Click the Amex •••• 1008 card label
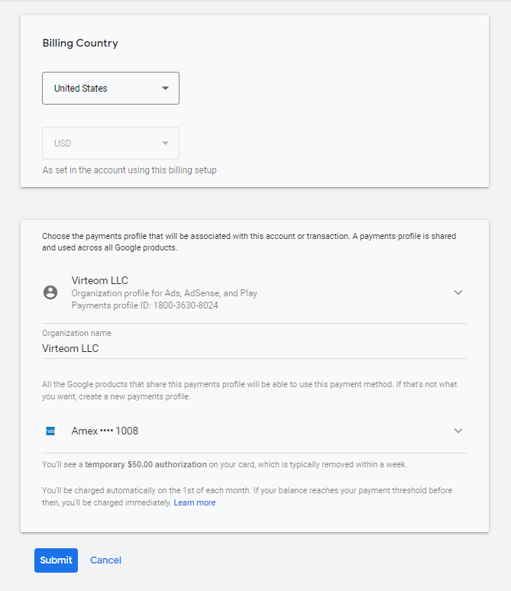Screen dimensions: 511x591 [105, 431]
